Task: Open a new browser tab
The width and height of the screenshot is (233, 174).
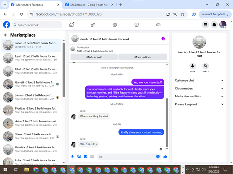Action: [120, 5]
